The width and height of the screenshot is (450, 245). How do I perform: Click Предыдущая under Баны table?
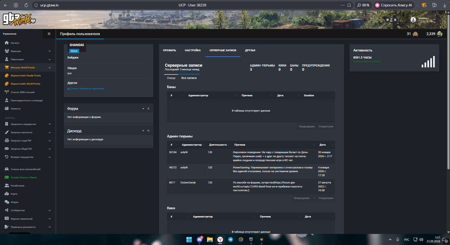pyautogui.click(x=307, y=126)
